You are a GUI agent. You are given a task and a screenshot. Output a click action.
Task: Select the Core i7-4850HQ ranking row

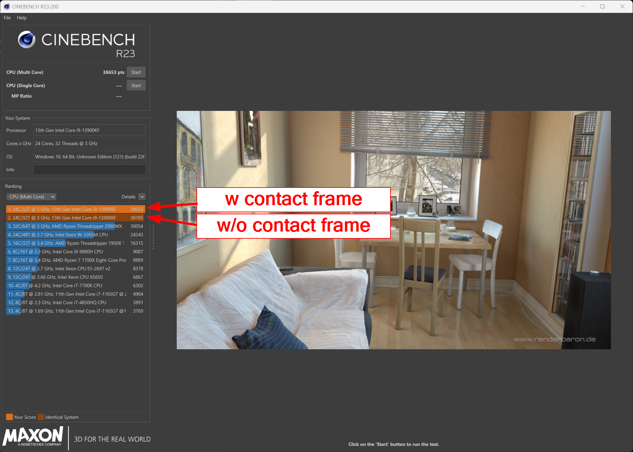coord(75,302)
